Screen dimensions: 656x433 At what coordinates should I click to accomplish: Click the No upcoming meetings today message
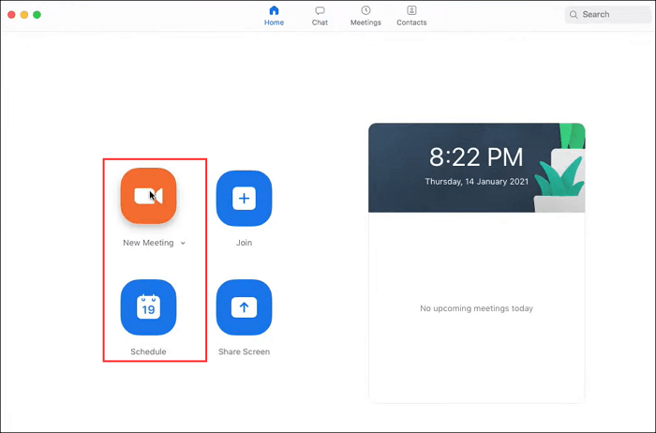(x=476, y=308)
